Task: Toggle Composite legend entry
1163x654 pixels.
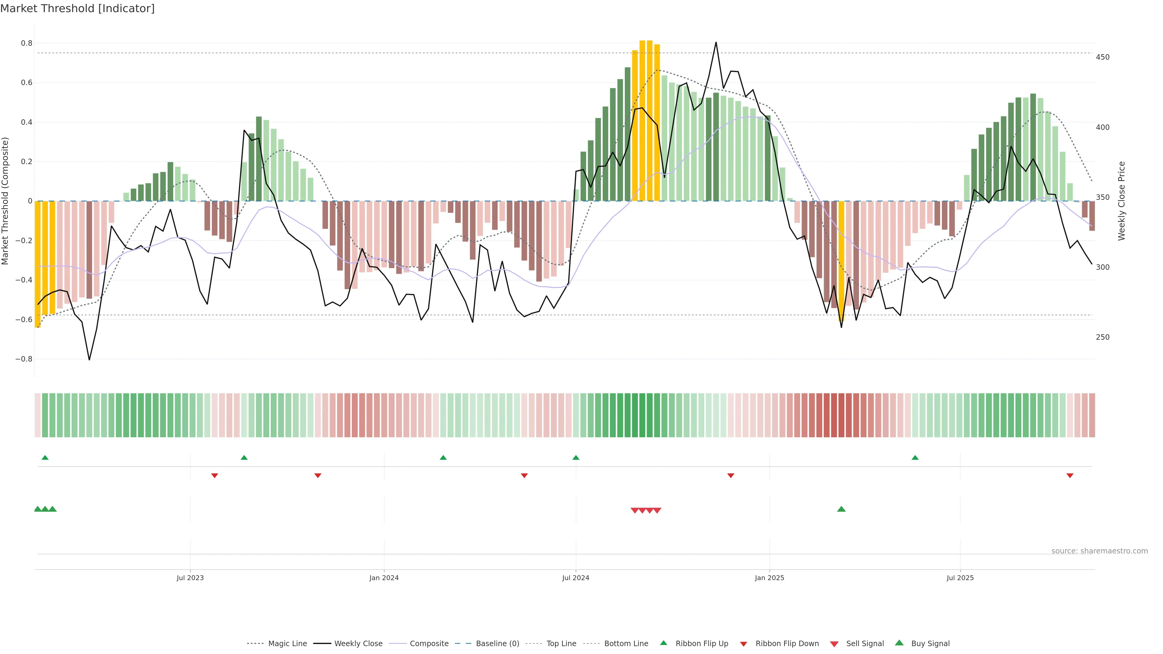Action: click(x=429, y=644)
